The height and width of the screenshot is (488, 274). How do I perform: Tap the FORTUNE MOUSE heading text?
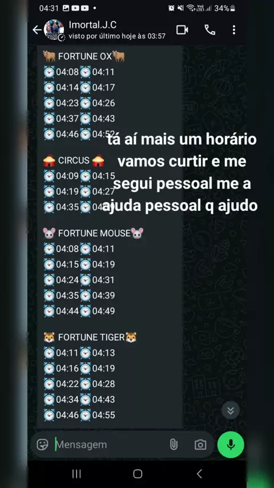(x=94, y=233)
